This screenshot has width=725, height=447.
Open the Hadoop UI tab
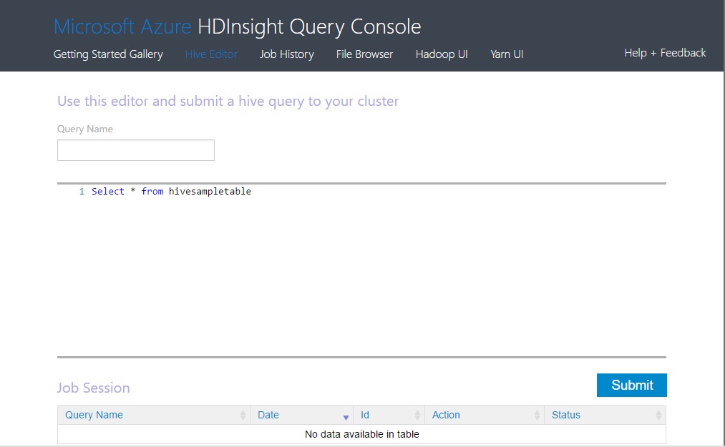[x=442, y=54]
